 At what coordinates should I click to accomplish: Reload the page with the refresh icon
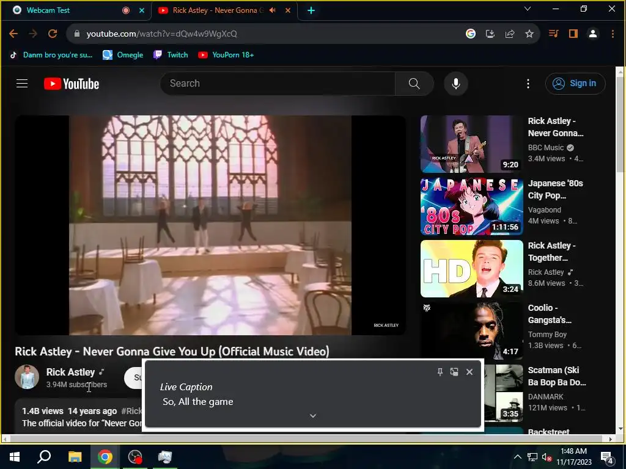click(x=53, y=34)
